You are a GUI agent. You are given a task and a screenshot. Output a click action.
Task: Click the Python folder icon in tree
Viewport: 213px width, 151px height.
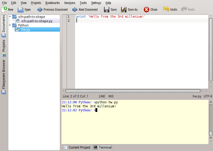click(x=14, y=25)
